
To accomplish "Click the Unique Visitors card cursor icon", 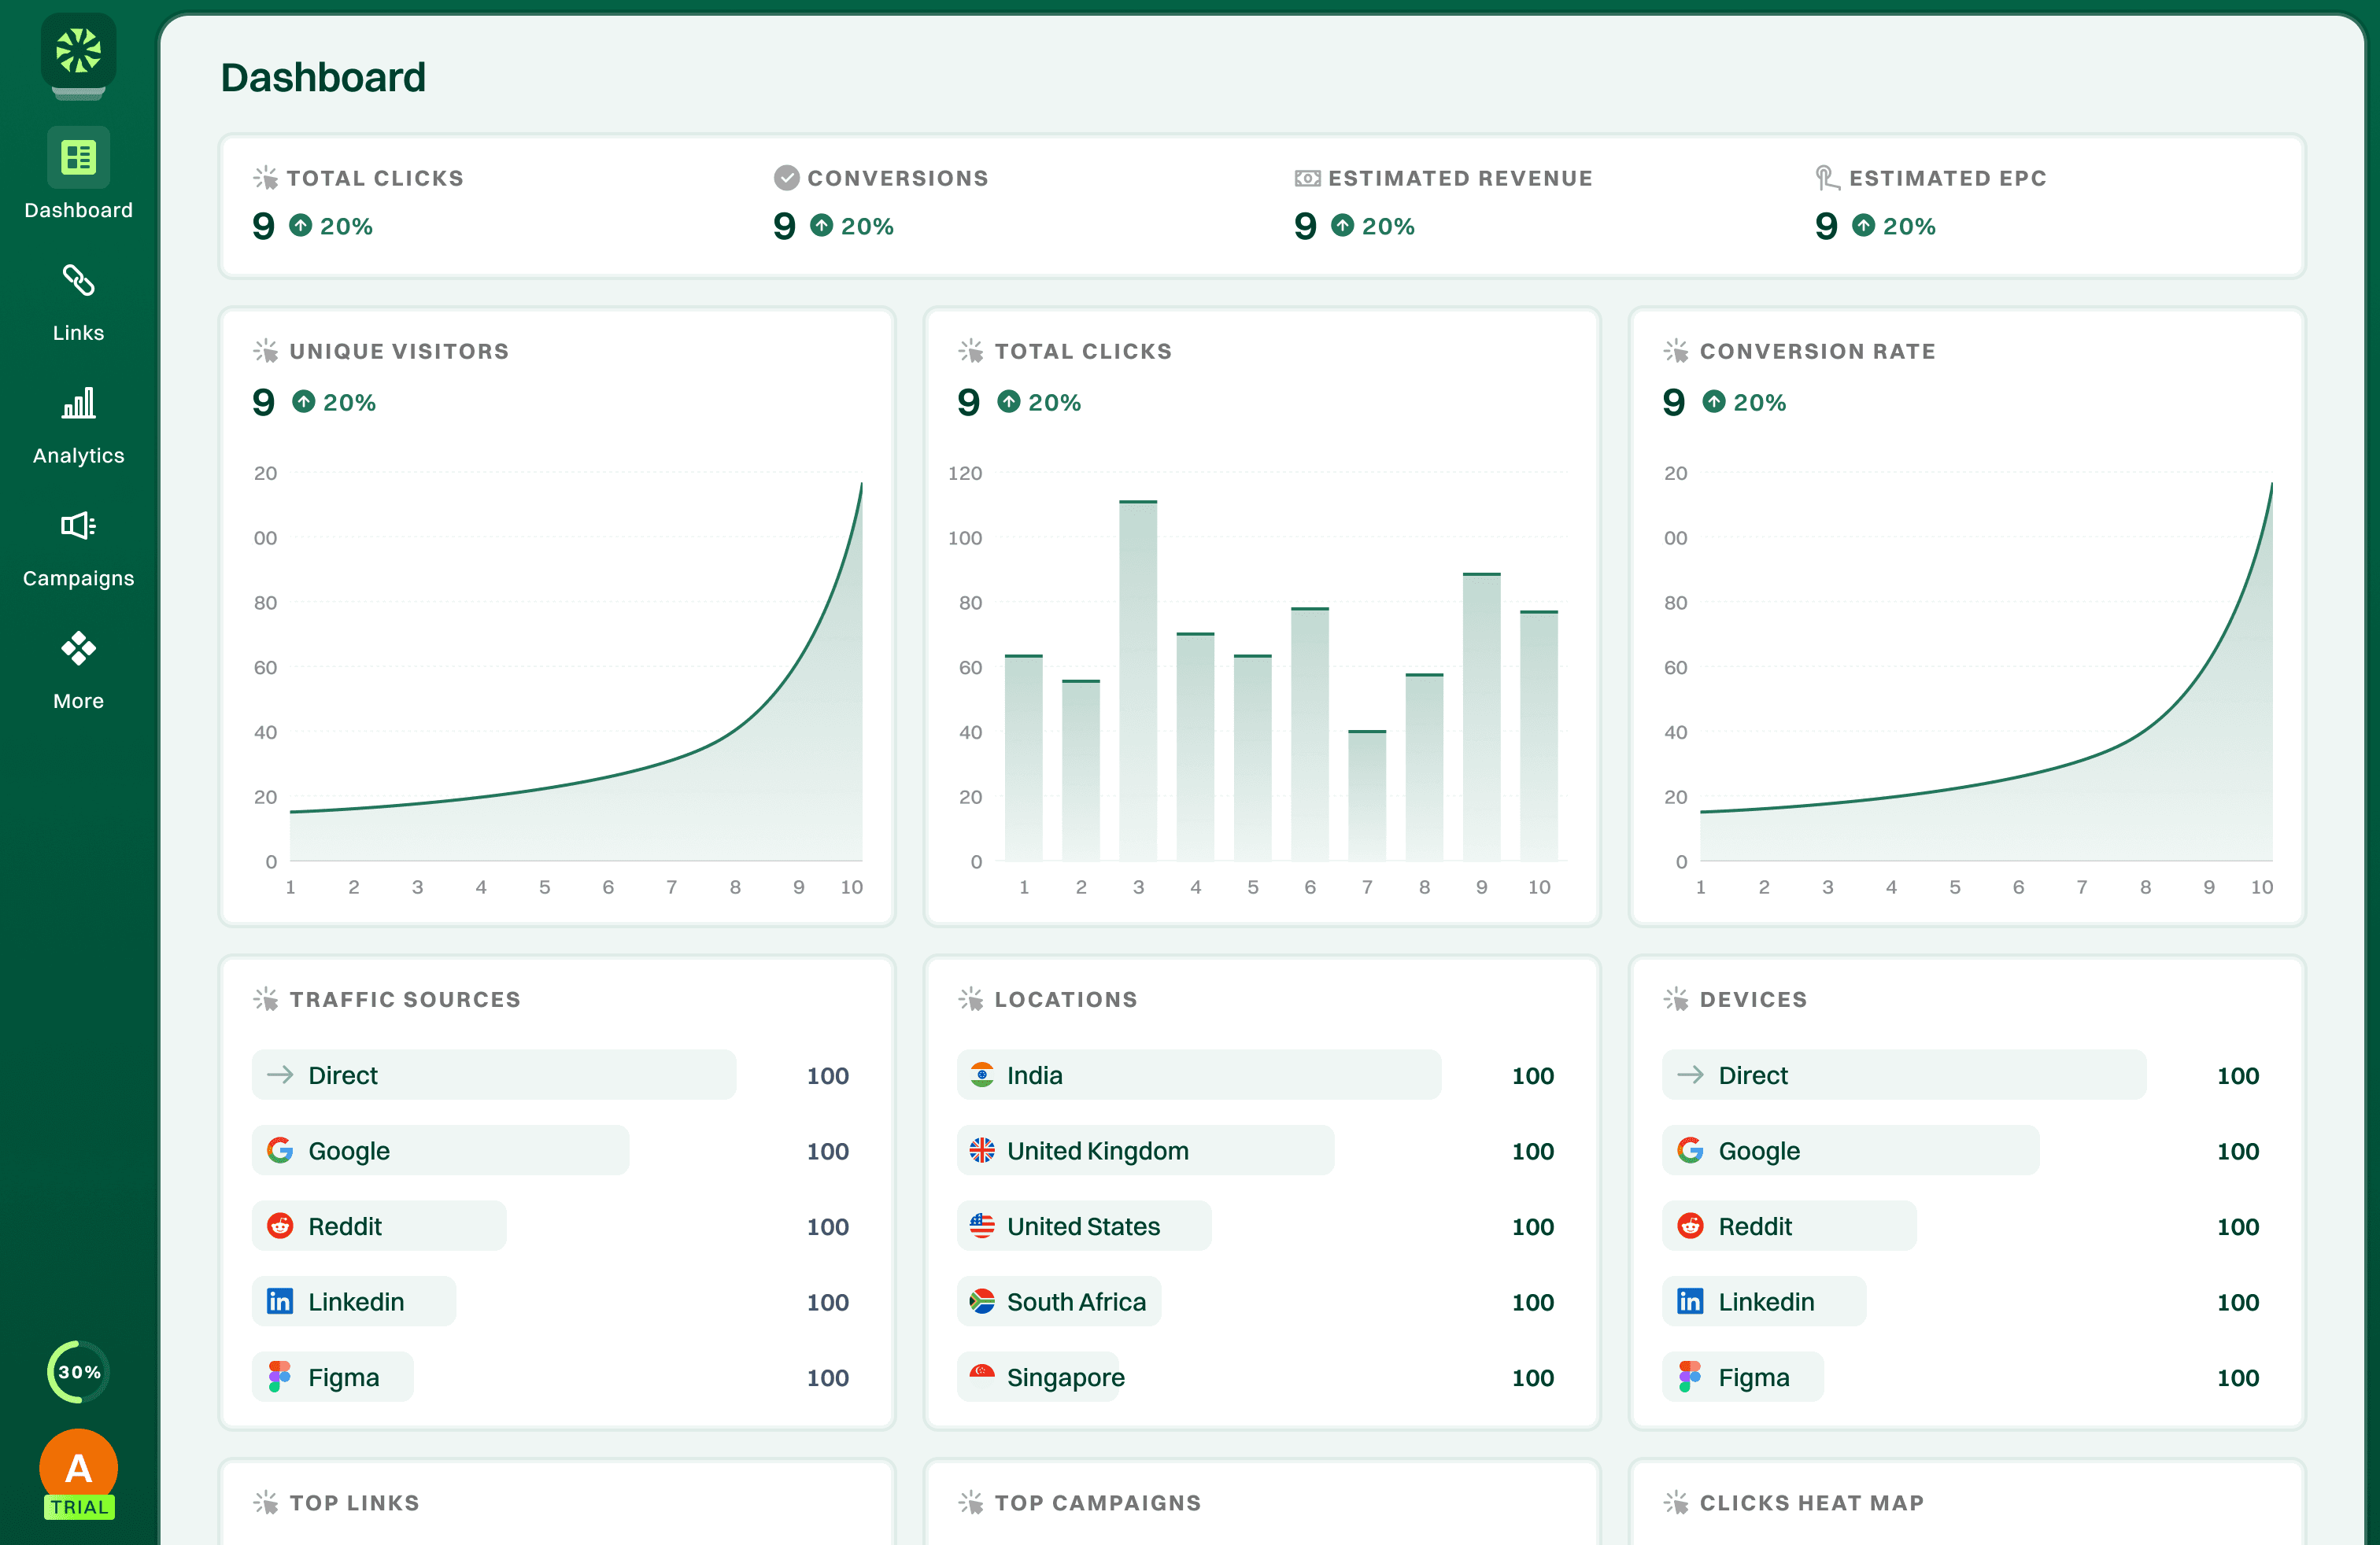I will point(266,351).
